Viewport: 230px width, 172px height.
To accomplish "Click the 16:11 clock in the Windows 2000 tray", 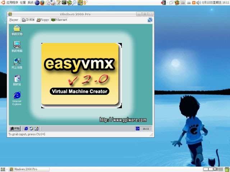I will pyautogui.click(x=146, y=129).
